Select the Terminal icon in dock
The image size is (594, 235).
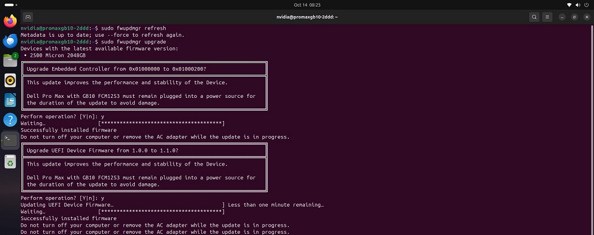10,140
